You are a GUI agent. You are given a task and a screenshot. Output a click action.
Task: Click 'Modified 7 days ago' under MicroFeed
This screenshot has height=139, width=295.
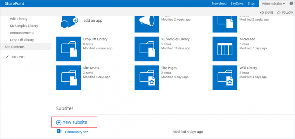pos(253,48)
